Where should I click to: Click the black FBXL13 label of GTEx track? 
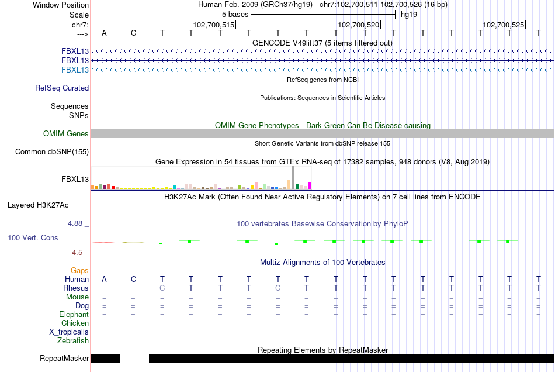75,179
